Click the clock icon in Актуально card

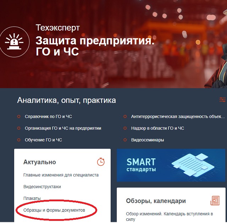point(101,161)
